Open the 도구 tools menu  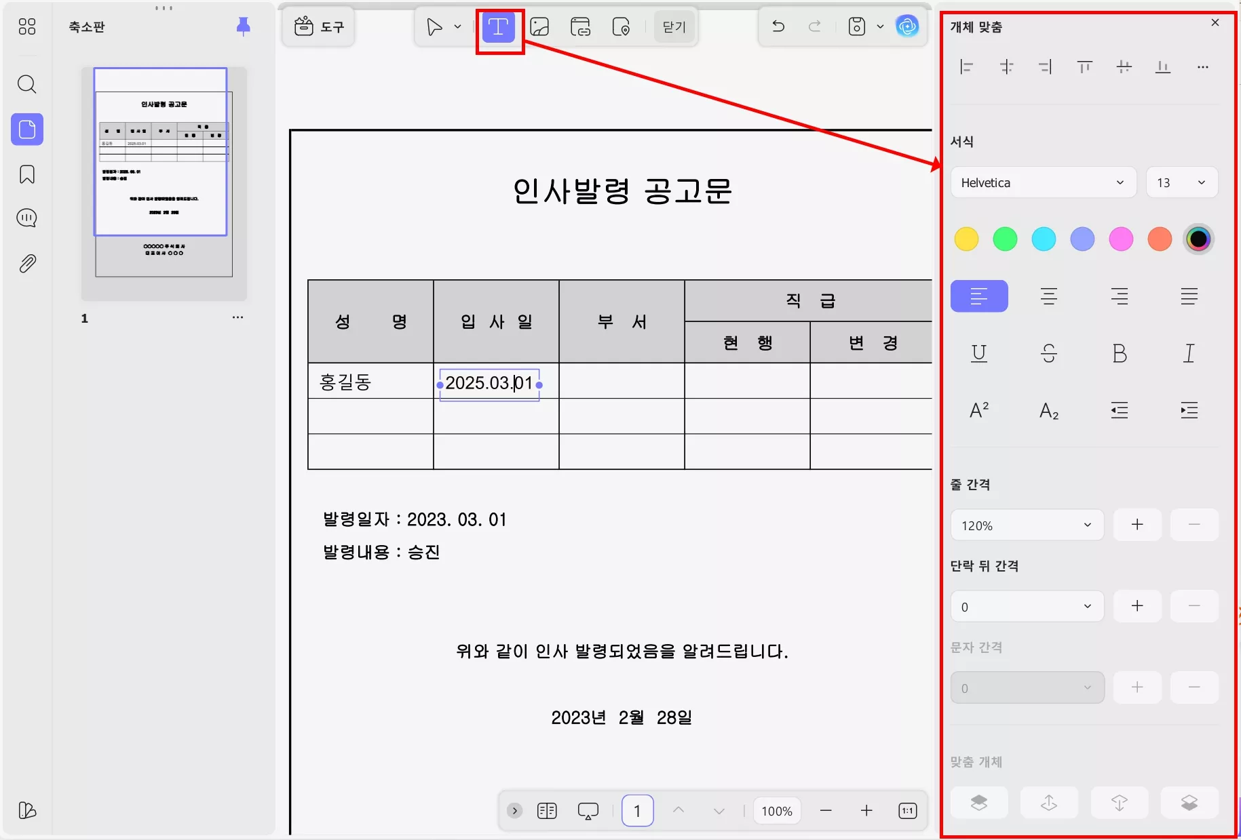(x=318, y=26)
